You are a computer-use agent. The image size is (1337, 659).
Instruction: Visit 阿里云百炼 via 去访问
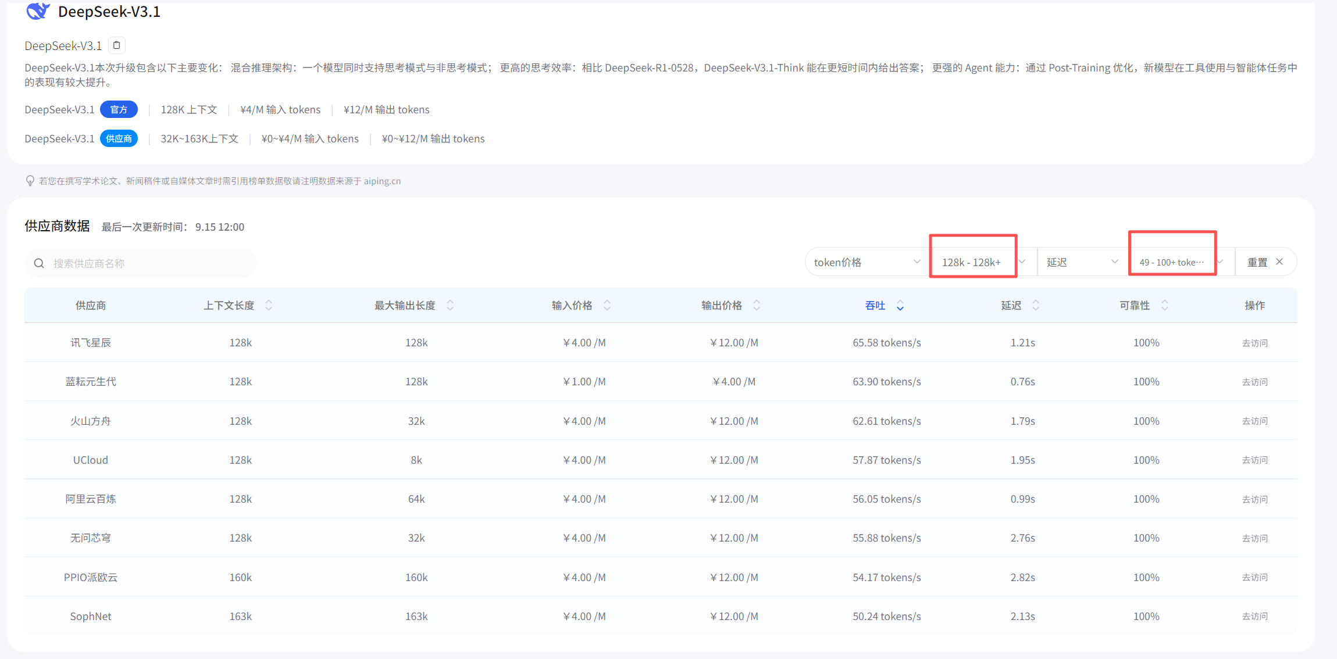click(1254, 499)
